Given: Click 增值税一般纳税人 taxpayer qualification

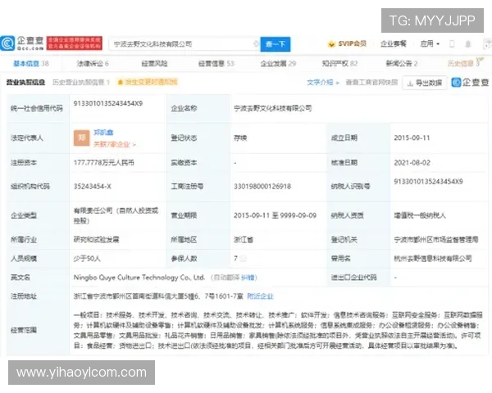Looking at the screenshot, I should pyautogui.click(x=420, y=215).
